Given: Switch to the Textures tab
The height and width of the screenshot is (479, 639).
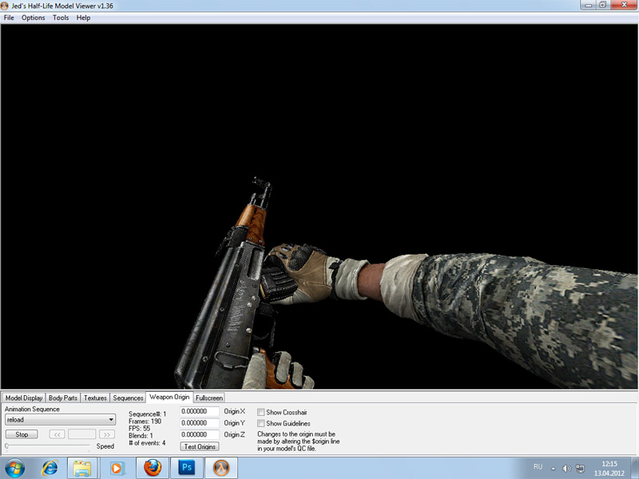Looking at the screenshot, I should 95,398.
